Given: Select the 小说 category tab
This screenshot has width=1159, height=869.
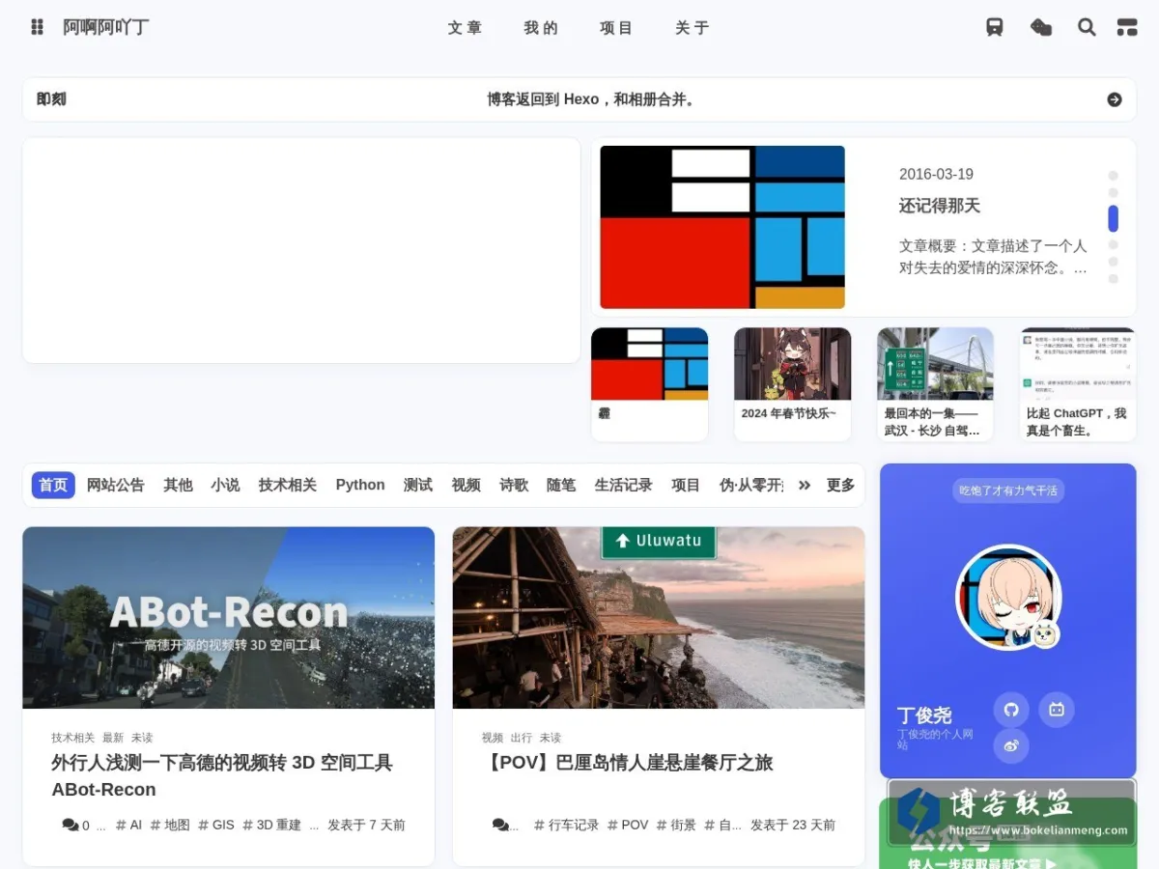Looking at the screenshot, I should click(x=225, y=485).
